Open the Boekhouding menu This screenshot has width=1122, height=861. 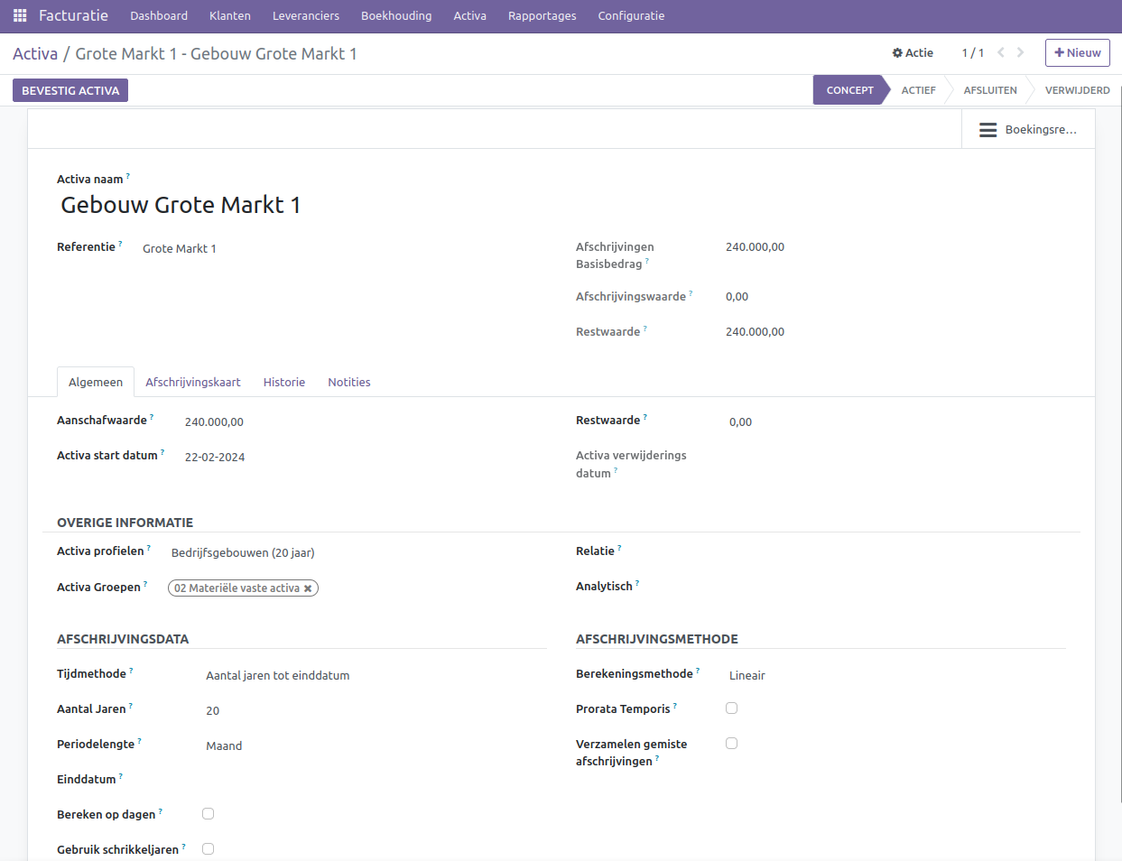pos(396,15)
